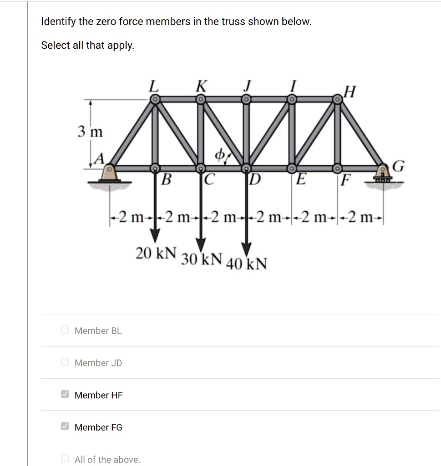Uncheck the Member HF checkbox

[x=65, y=394]
